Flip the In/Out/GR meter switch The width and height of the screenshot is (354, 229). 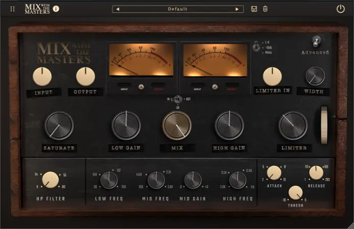pos(177,99)
